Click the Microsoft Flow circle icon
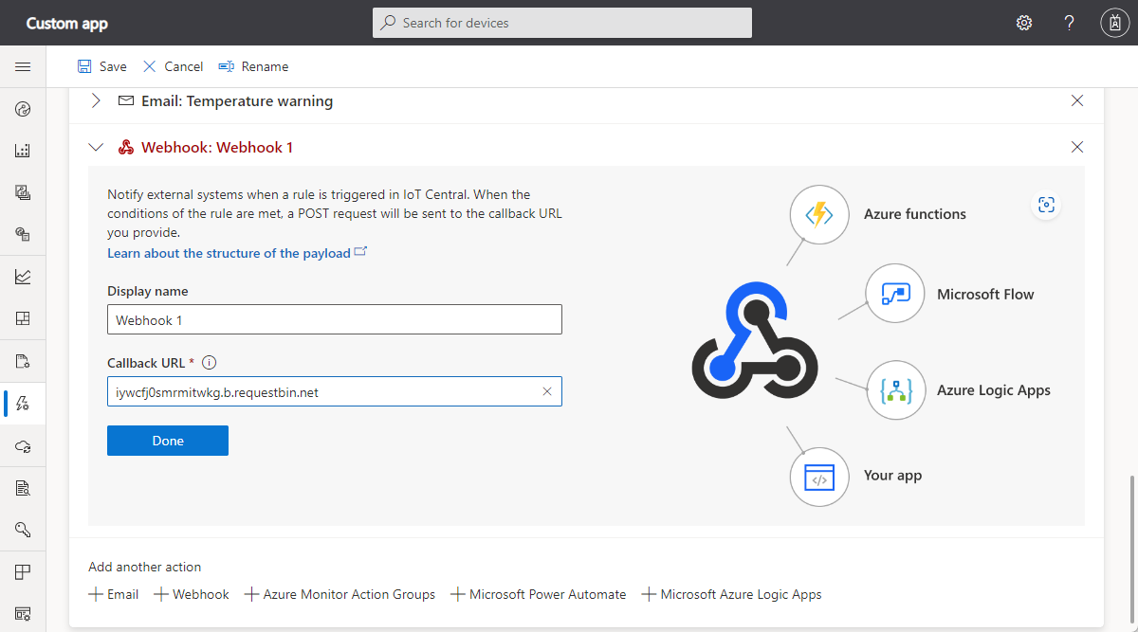This screenshot has width=1138, height=632. [x=896, y=294]
